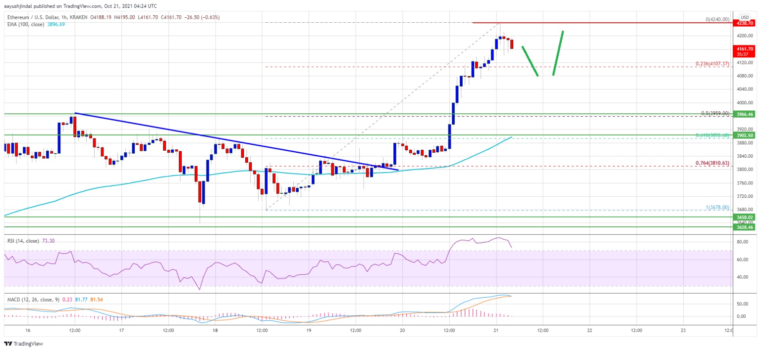Screen dimensions: 761x351
Task: Click date 18 on the time axis
Action: pos(215,330)
